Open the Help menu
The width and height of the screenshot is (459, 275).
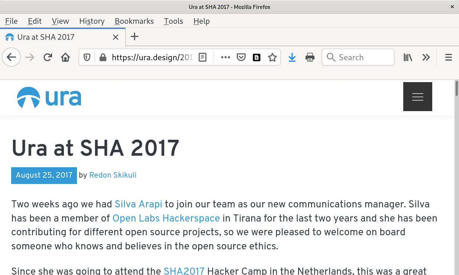(201, 21)
